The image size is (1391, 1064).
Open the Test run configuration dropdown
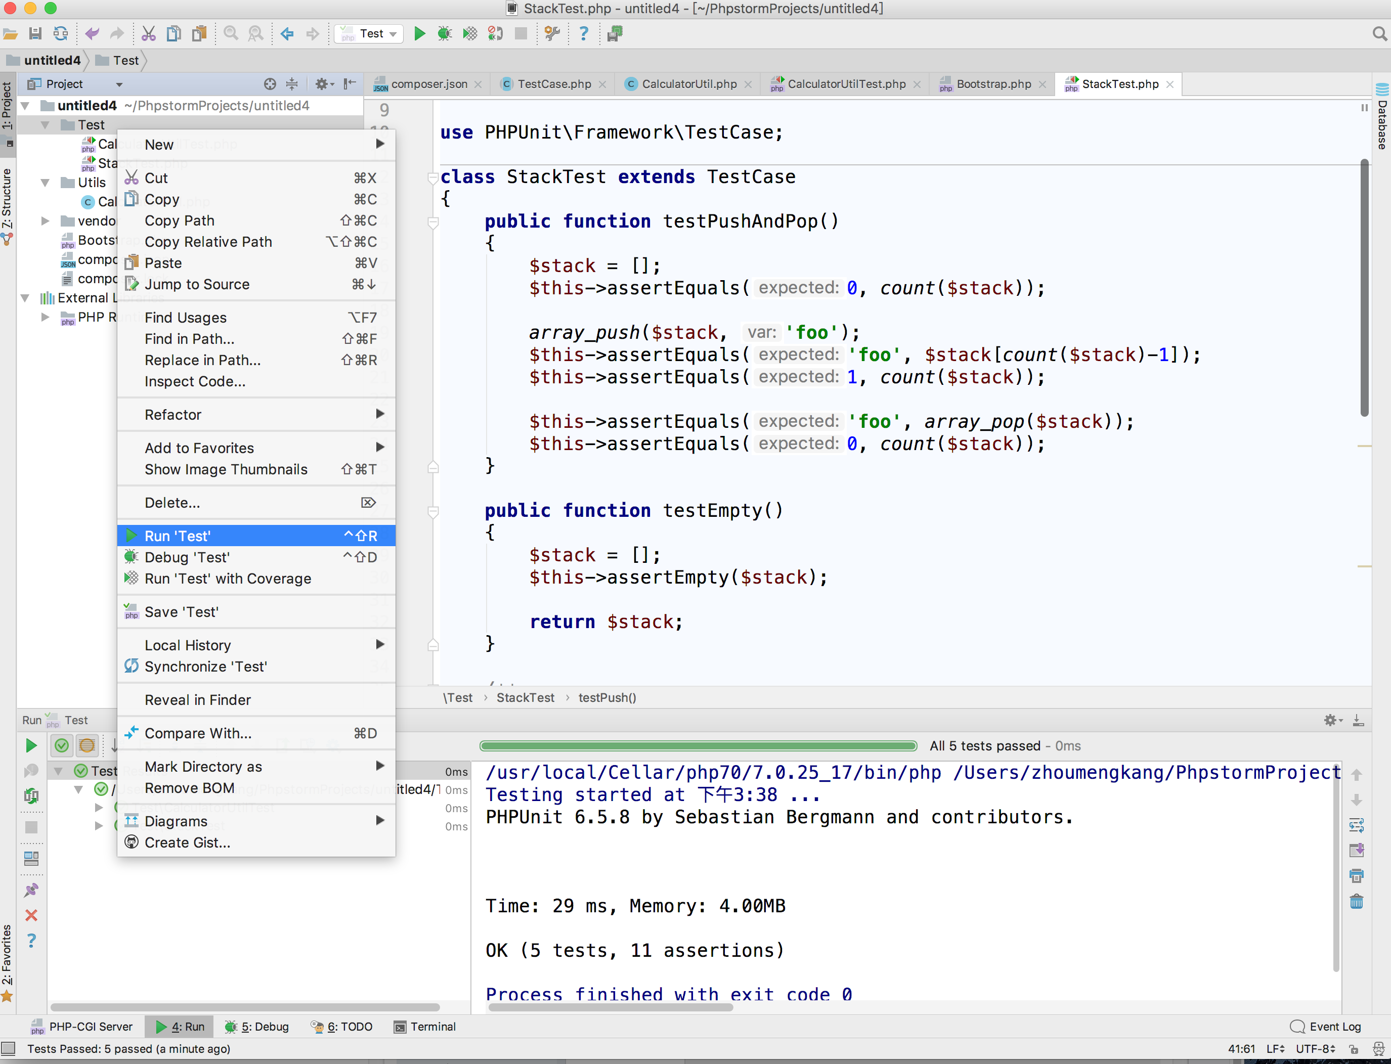click(369, 33)
